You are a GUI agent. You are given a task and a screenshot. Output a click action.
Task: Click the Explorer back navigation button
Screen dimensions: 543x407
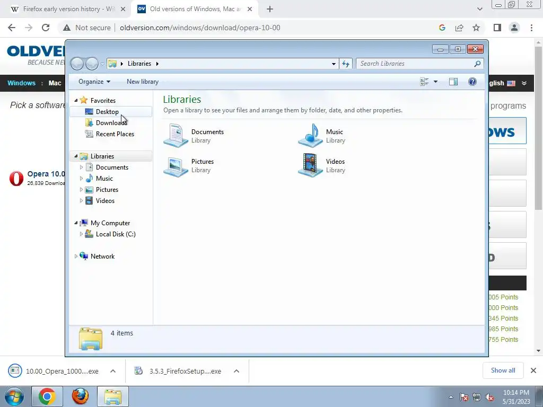(77, 64)
